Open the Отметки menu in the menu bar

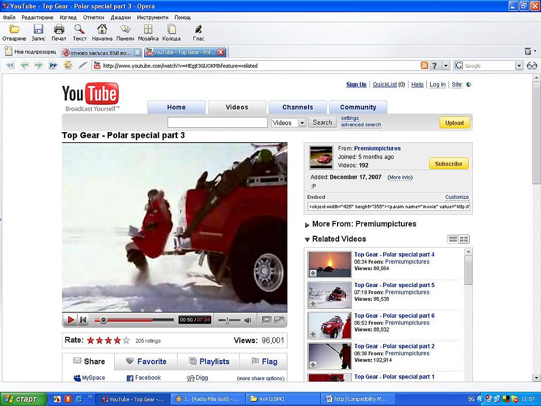(94, 17)
